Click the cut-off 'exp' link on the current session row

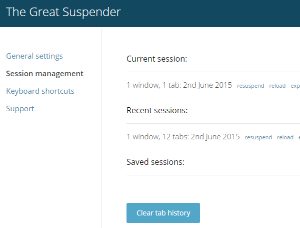(295, 86)
